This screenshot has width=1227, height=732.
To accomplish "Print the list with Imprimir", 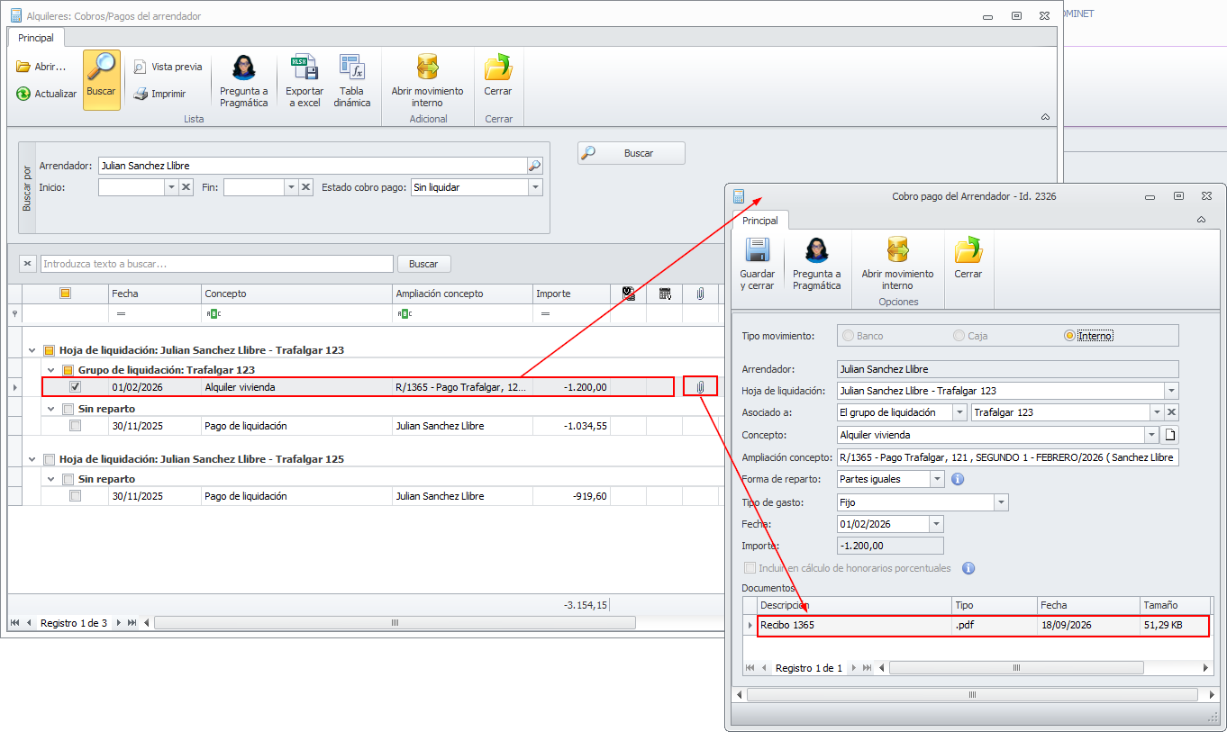I will [159, 94].
